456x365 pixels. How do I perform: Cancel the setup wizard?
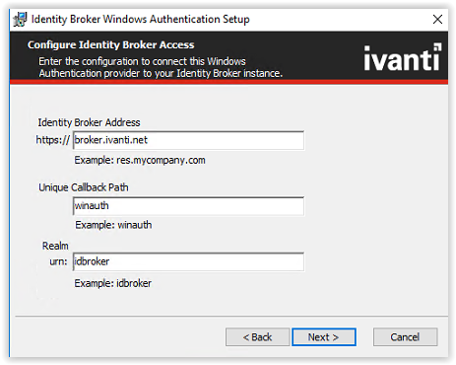405,337
